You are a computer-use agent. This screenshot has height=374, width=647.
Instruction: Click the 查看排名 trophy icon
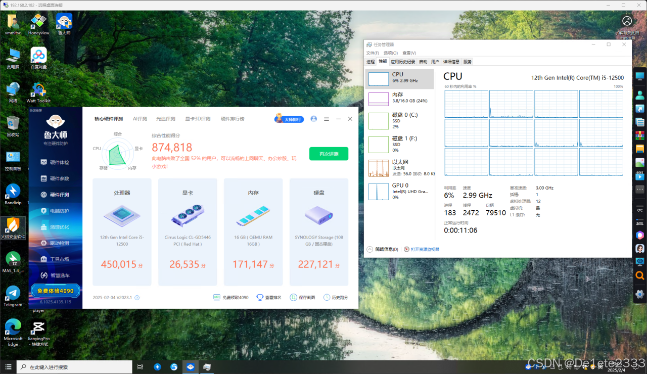click(x=260, y=298)
